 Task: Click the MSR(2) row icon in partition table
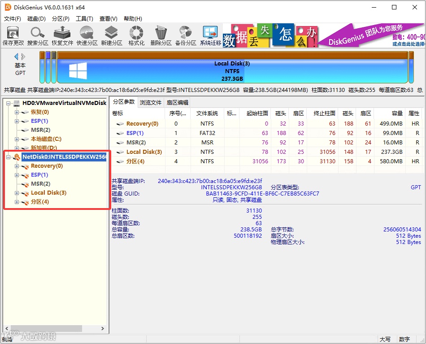(120, 143)
